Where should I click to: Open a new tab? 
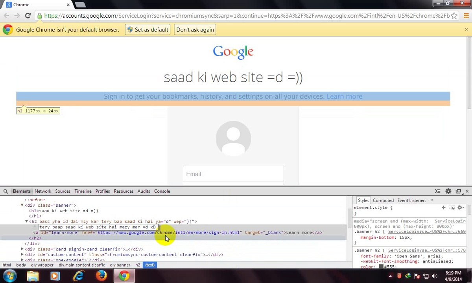click(80, 5)
